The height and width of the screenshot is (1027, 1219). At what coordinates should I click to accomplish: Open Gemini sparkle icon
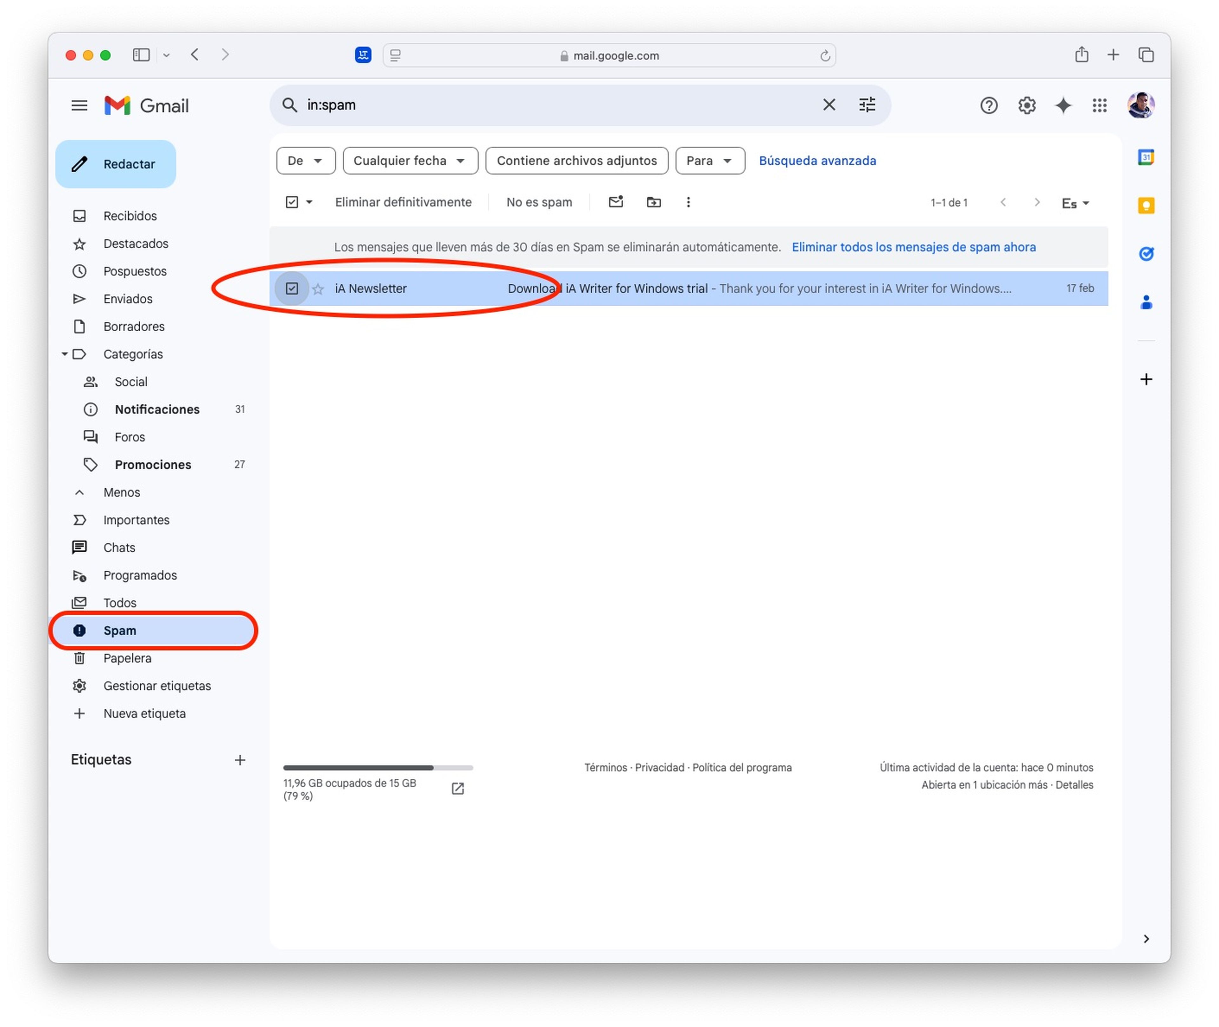1063,105
